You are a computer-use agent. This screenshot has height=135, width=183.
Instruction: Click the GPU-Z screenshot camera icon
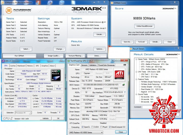click(125, 65)
